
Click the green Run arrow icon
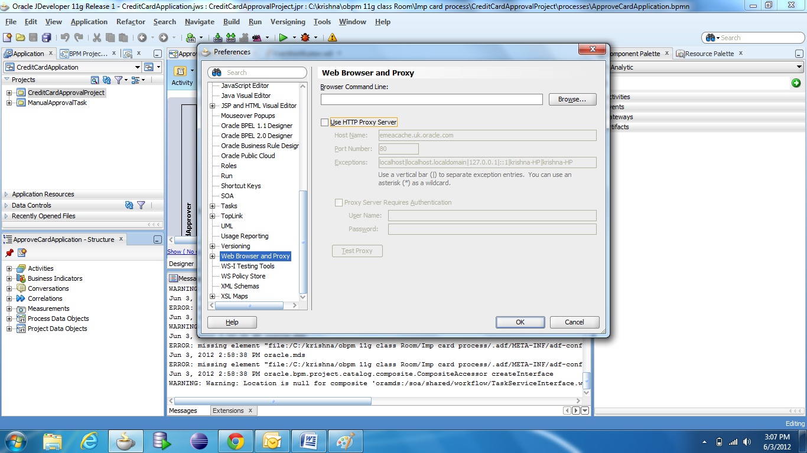283,37
